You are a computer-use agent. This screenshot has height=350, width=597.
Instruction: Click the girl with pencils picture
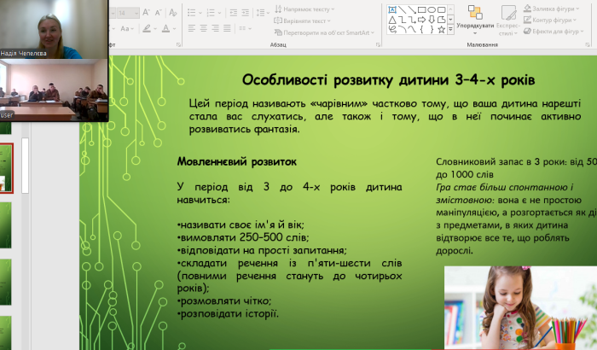click(x=520, y=307)
